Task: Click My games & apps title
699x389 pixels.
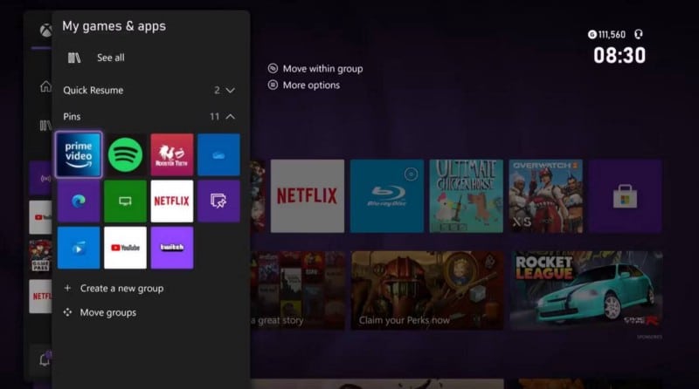Action: (x=114, y=26)
